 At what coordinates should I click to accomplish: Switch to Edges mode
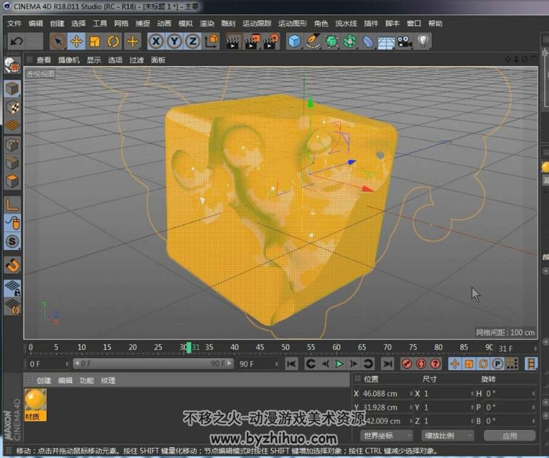coord(12,163)
